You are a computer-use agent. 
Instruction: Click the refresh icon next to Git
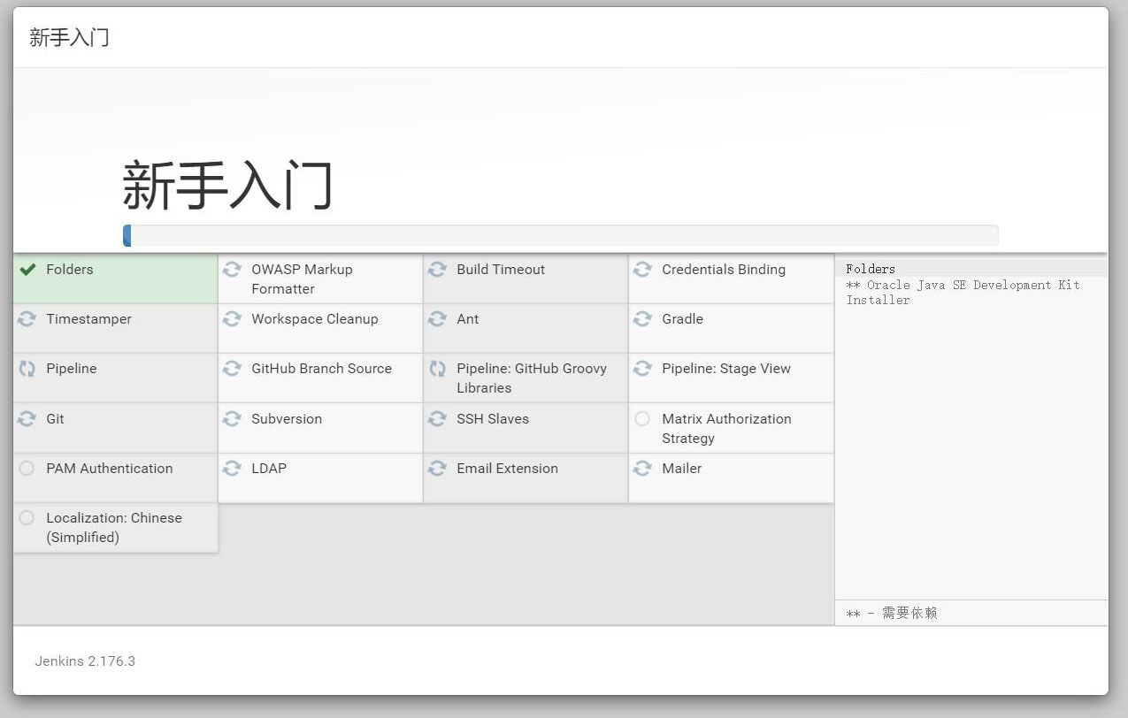27,419
